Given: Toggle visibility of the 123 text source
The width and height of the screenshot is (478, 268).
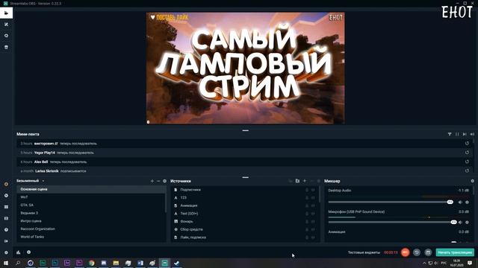Looking at the screenshot, I should coord(313,198).
